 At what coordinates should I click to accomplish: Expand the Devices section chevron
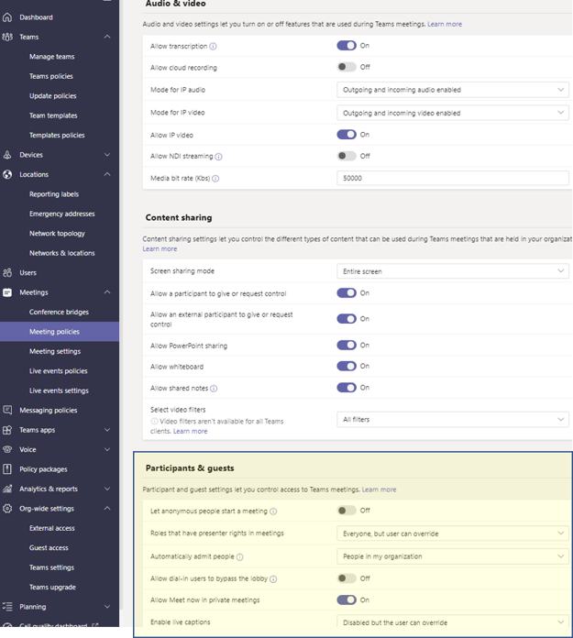coord(107,155)
